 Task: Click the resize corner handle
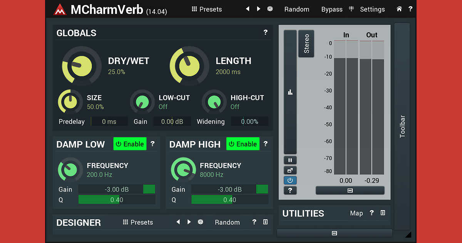[408, 234]
